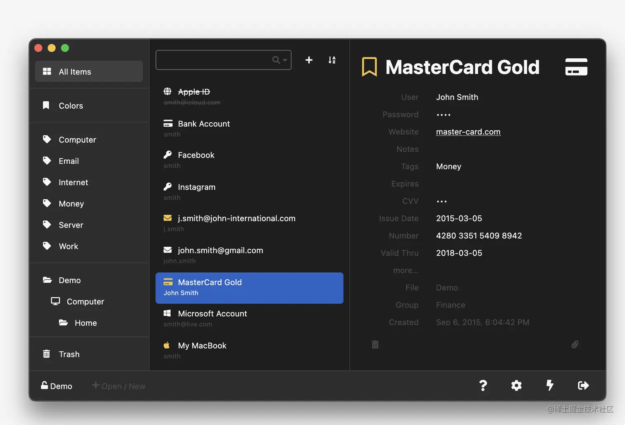Click the File value Demo
This screenshot has width=625, height=425.
[x=447, y=288]
